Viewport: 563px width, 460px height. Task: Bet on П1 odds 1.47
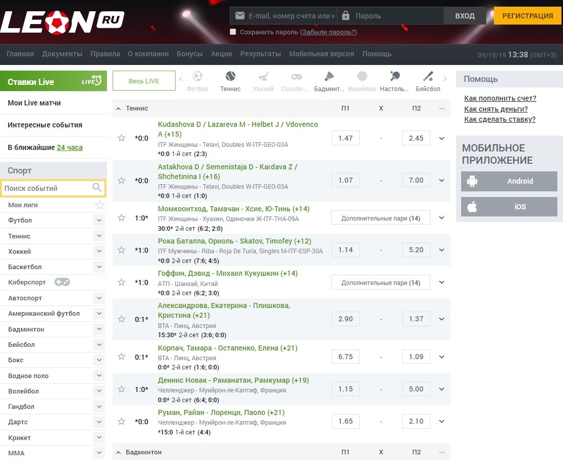tap(345, 138)
